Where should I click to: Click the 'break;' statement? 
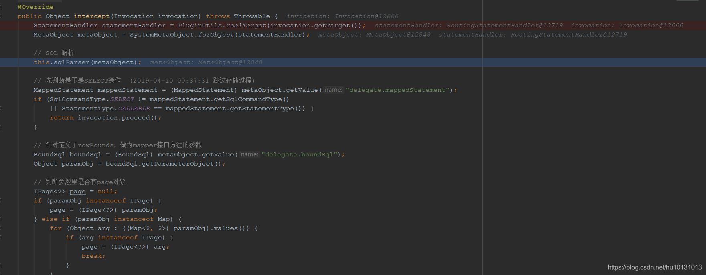coord(93,256)
